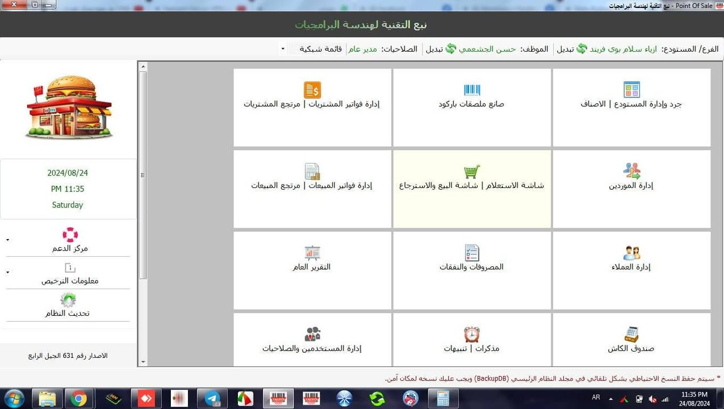Open expenses checklist icon
The height and width of the screenshot is (409, 724).
coord(472,253)
